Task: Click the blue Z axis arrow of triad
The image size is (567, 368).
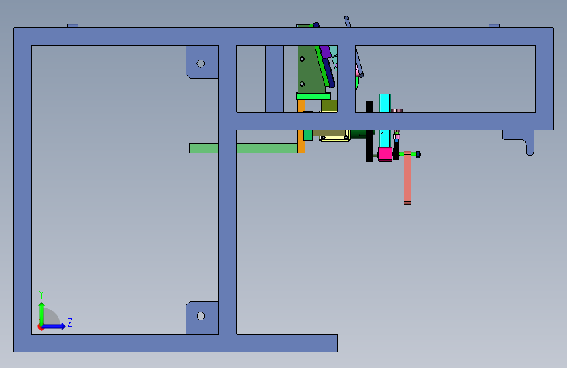Action: click(54, 326)
